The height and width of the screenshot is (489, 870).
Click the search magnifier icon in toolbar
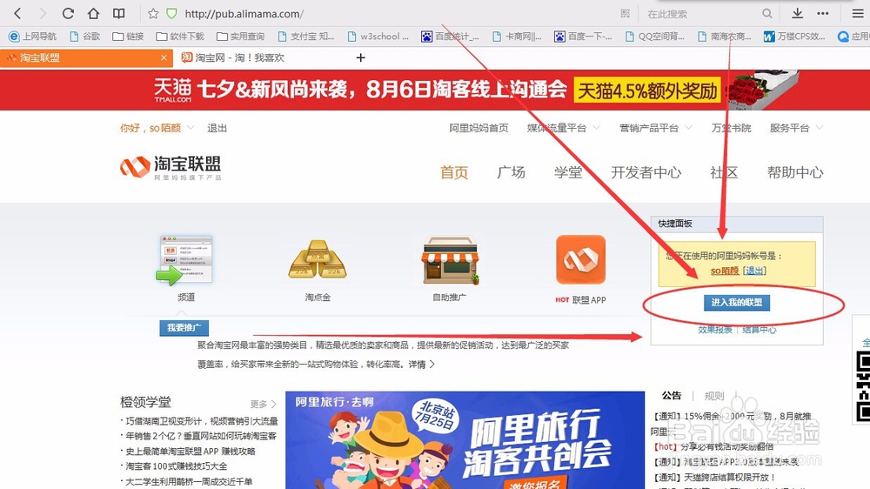pos(766,13)
